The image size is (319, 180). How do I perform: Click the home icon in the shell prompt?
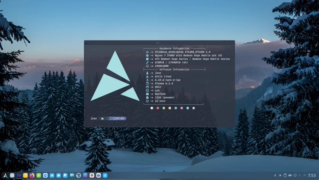(102, 118)
